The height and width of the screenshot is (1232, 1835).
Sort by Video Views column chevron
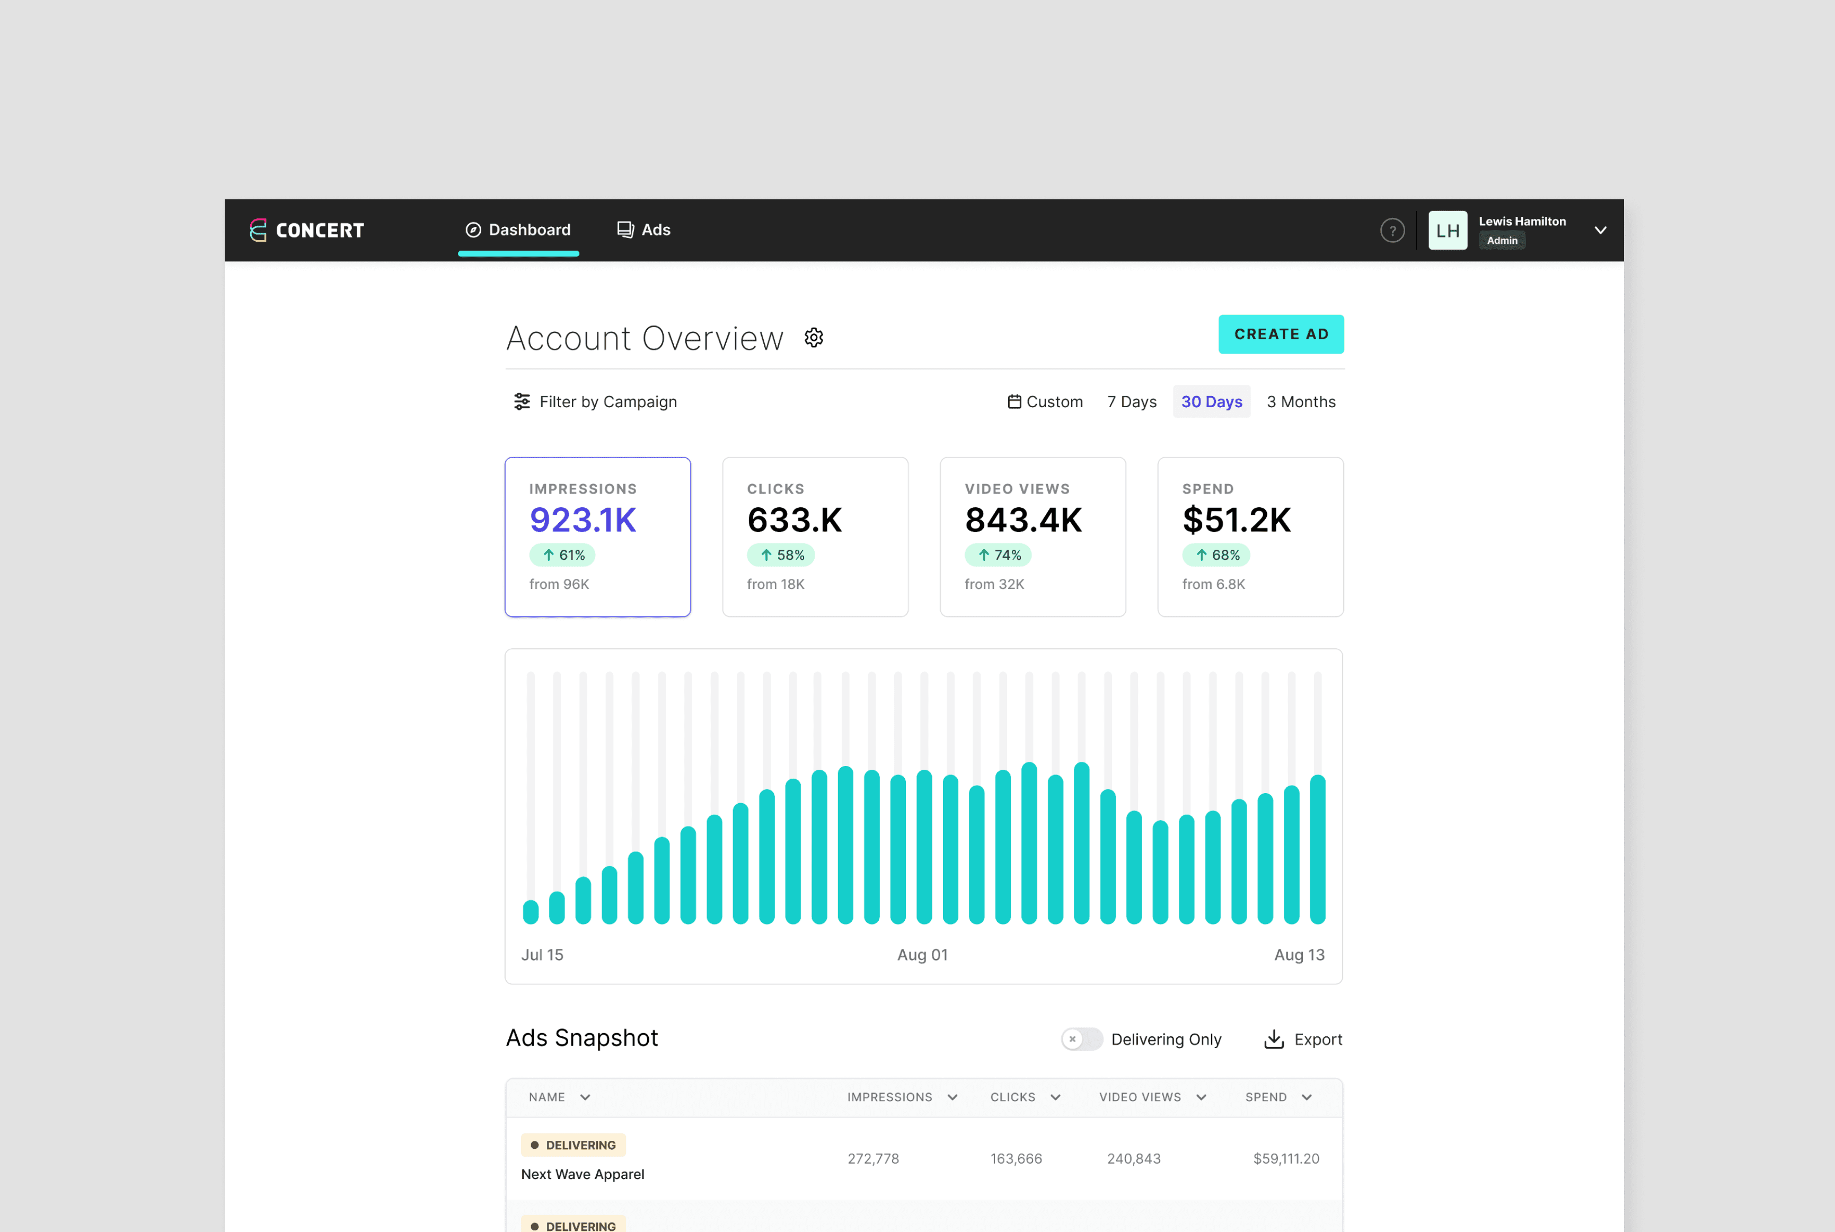(x=1201, y=1098)
